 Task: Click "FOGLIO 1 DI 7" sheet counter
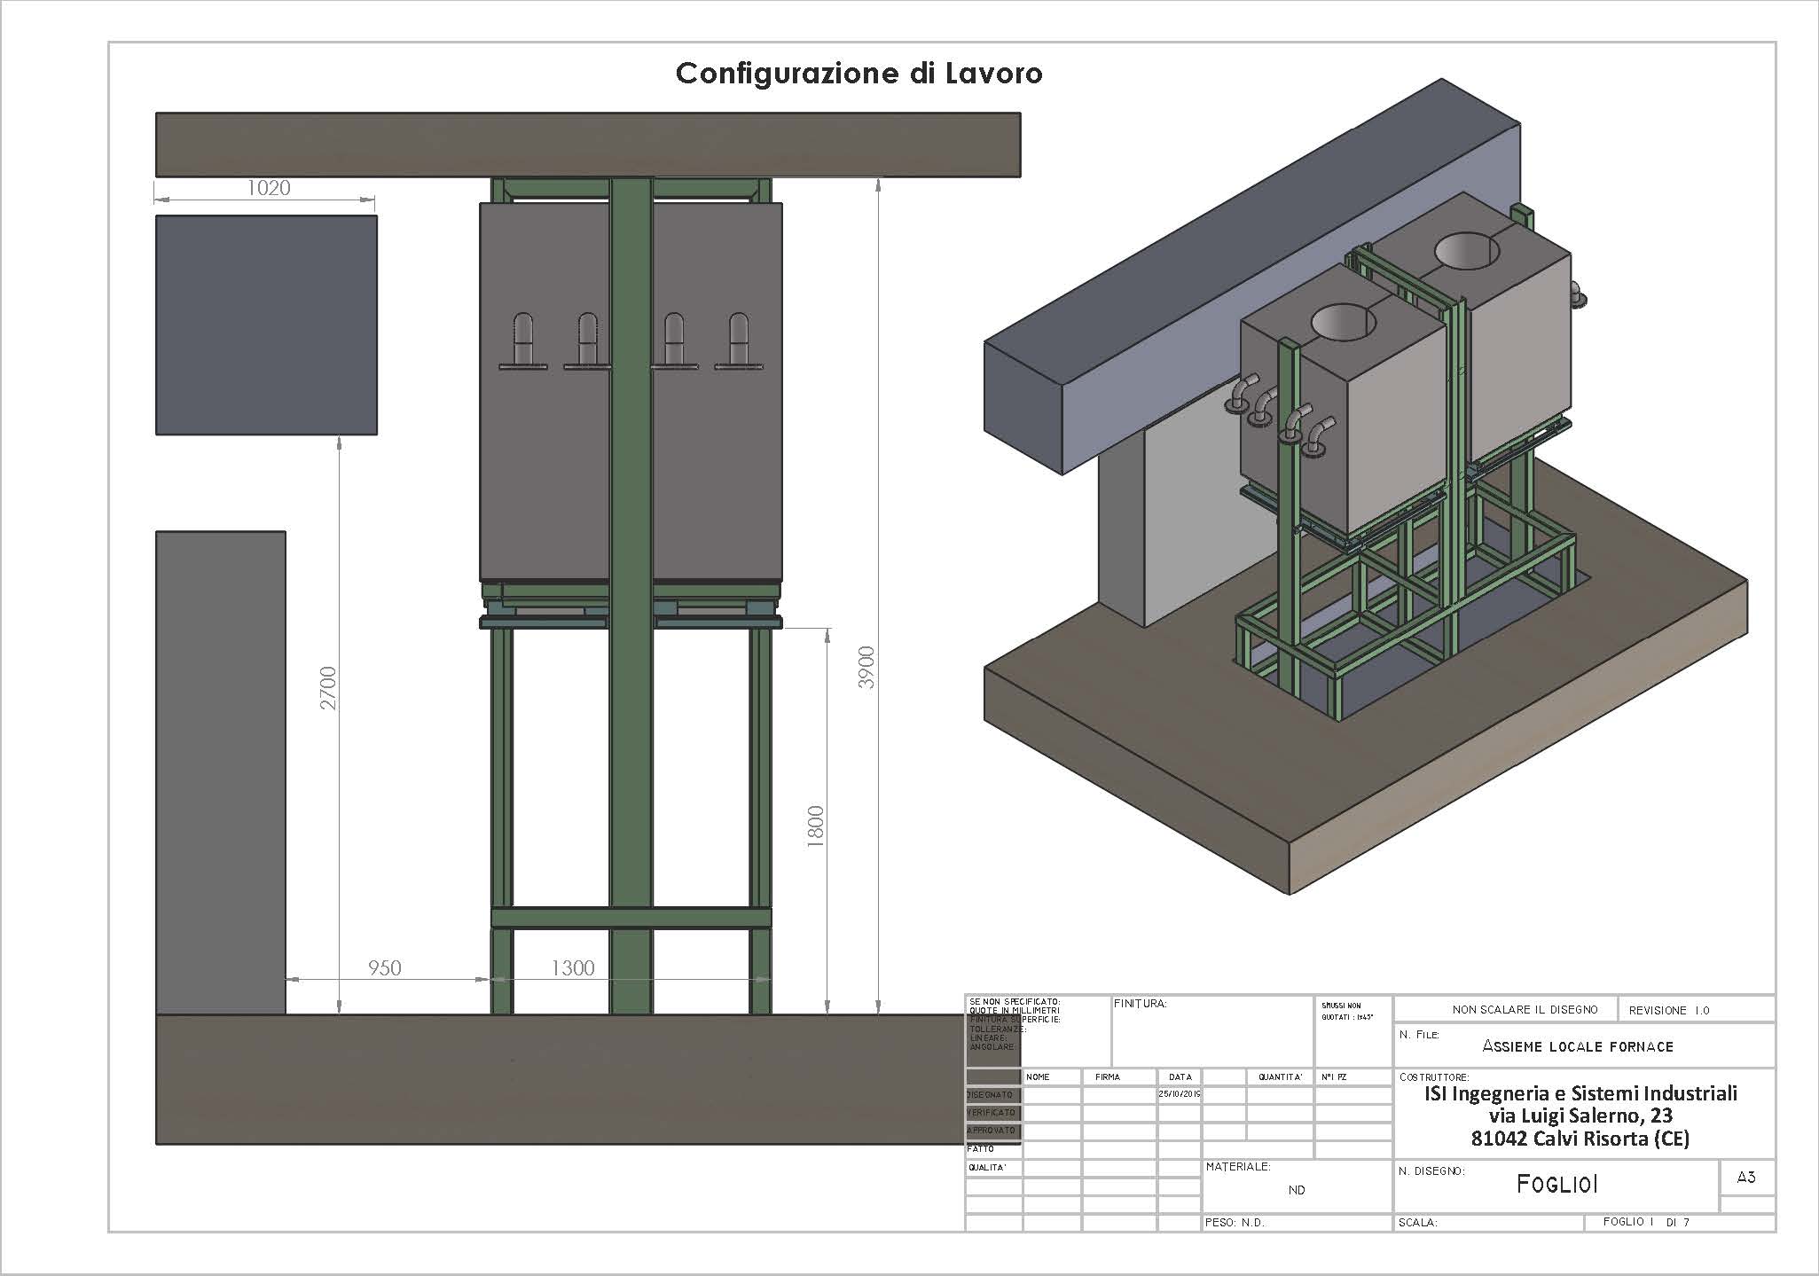(1646, 1222)
